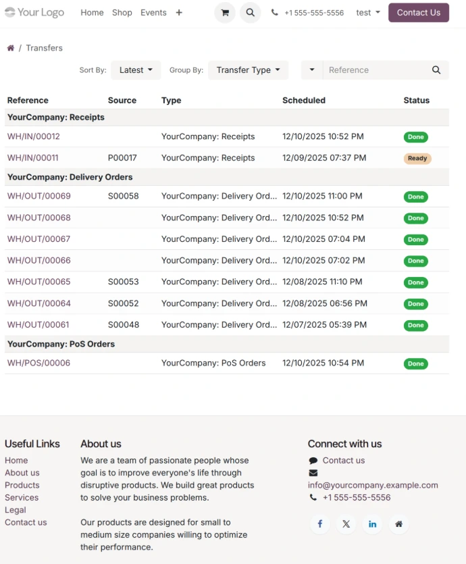Screen dimensions: 466x564
Task: Open the Group By Transfer Type dropdown
Action: [x=248, y=70]
